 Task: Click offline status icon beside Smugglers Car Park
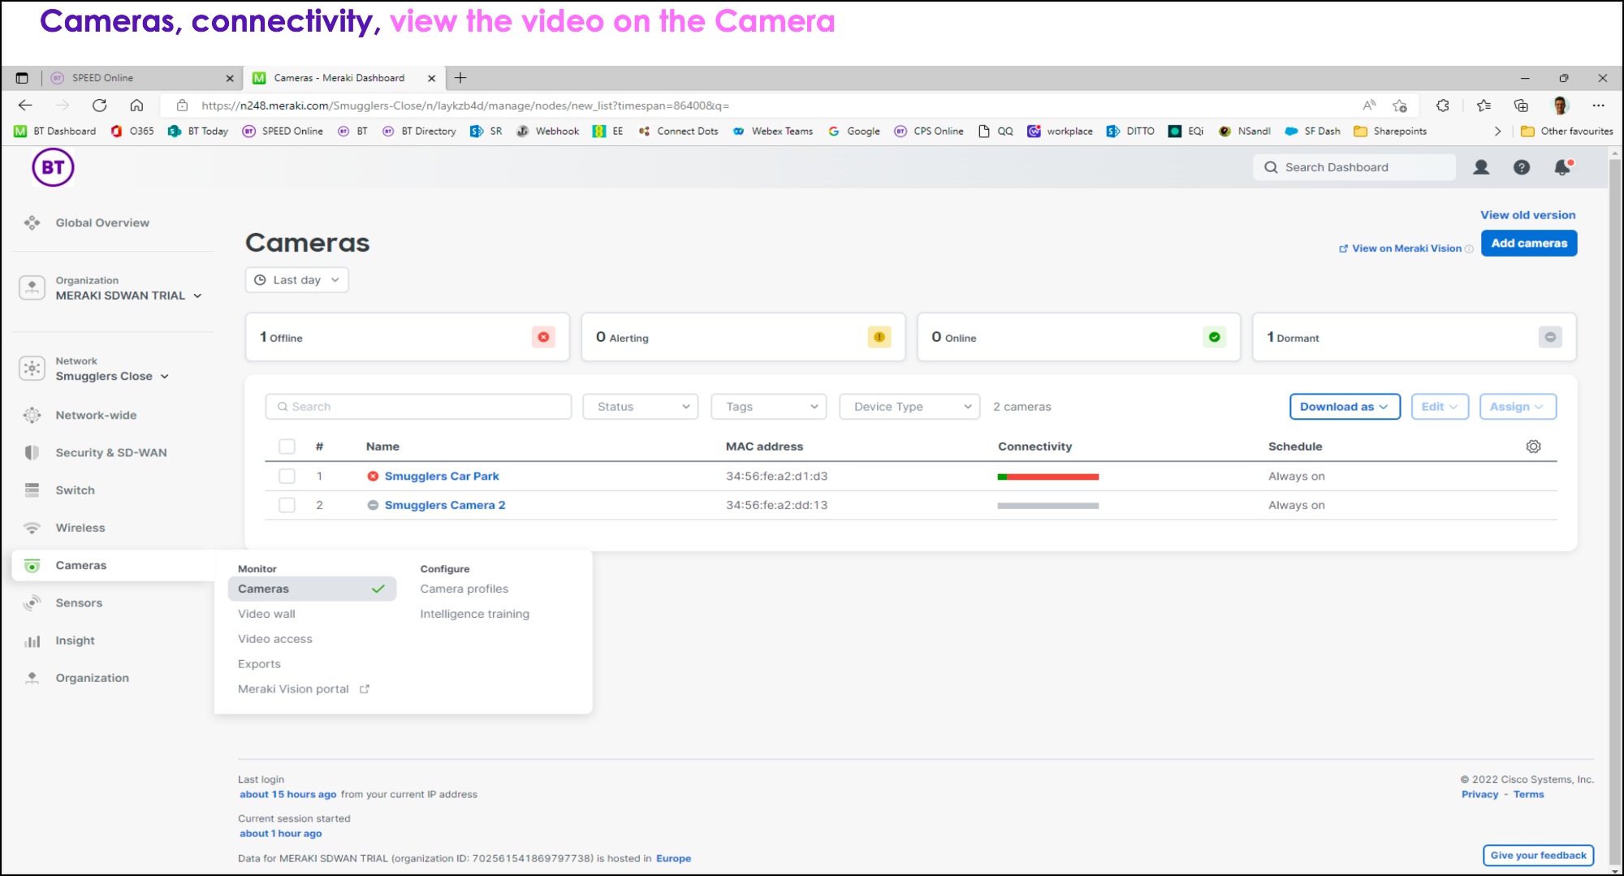[x=373, y=477]
